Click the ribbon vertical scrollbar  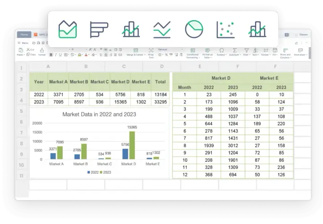(x=310, y=53)
